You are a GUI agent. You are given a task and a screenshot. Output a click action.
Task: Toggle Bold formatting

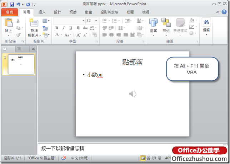click(57, 28)
